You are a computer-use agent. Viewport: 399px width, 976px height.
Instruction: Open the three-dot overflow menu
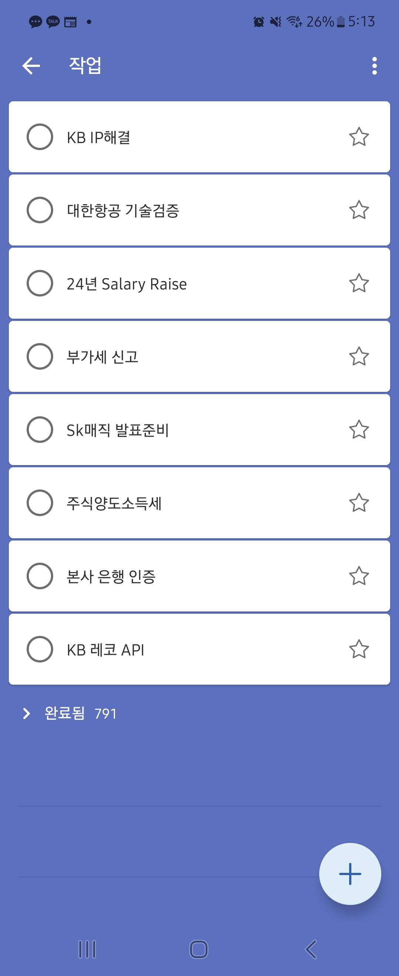[374, 66]
